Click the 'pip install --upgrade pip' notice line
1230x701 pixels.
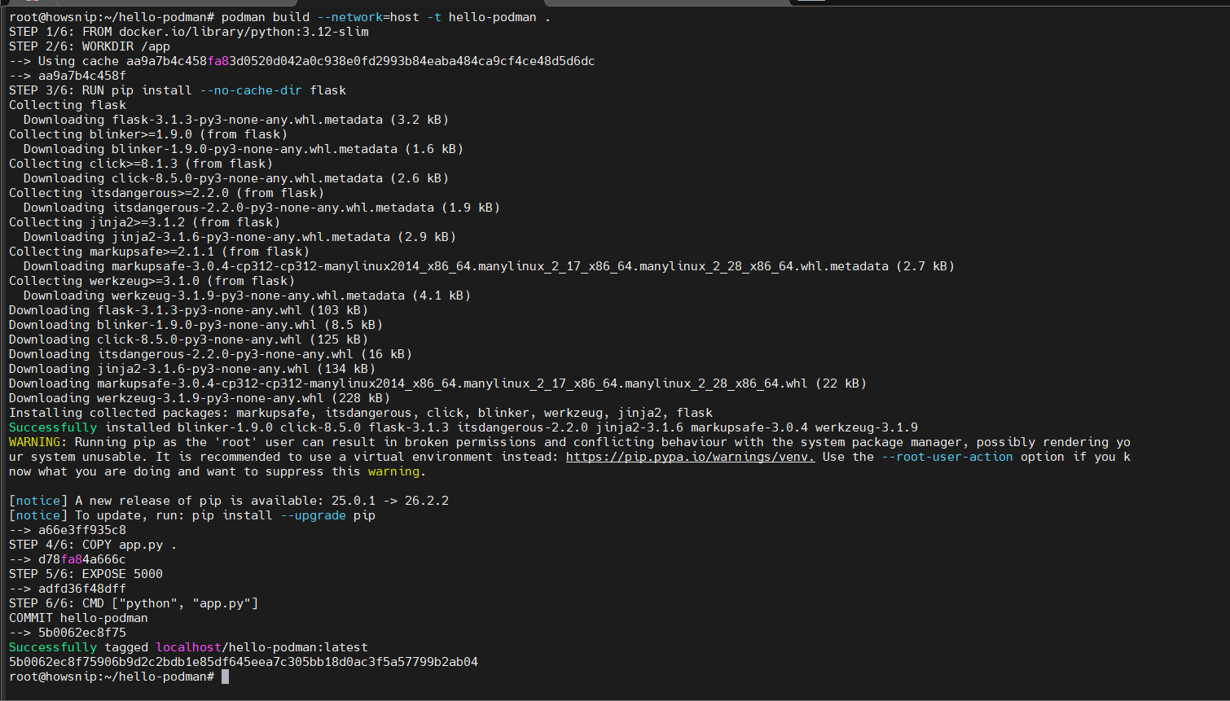click(x=192, y=515)
